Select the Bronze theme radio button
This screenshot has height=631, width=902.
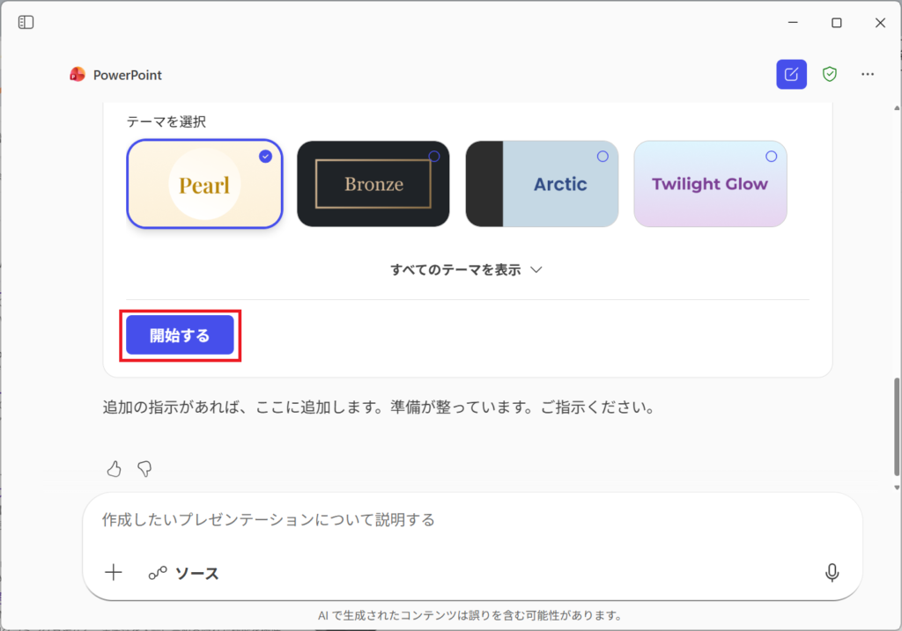click(433, 156)
